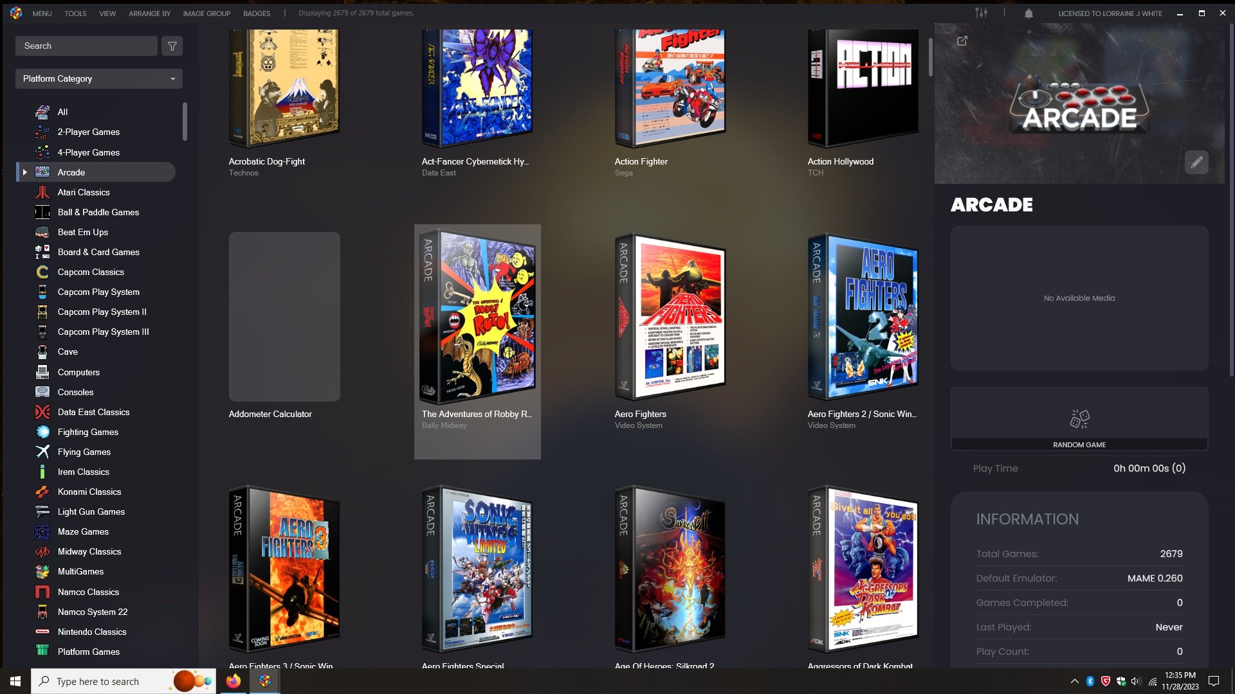Expand the Arcade tree arrow
This screenshot has width=1235, height=694.
tap(24, 172)
